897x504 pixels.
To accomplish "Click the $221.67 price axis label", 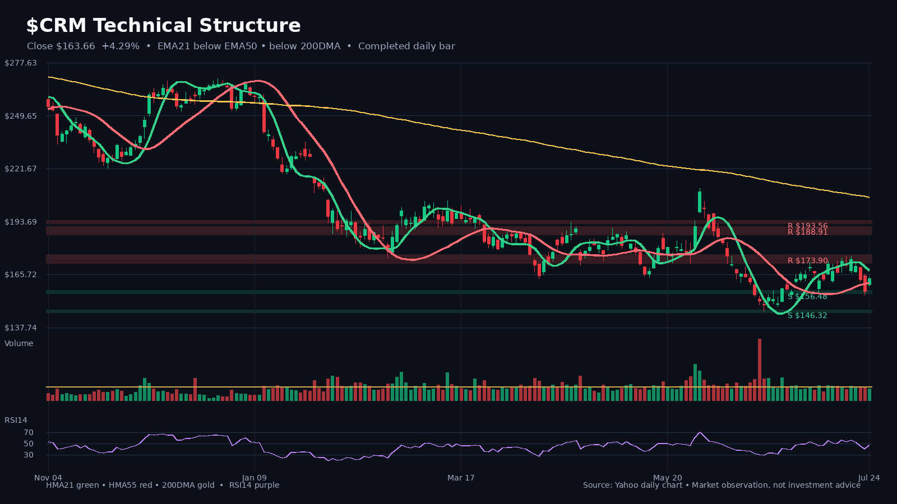I will click(21, 169).
